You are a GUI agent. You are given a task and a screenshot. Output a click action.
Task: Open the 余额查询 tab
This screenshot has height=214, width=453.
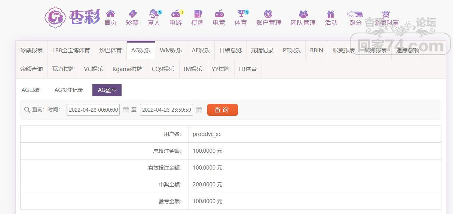point(31,69)
